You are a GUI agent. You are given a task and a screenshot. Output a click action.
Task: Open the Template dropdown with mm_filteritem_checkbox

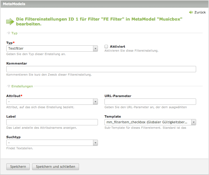pyautogui.click(x=150, y=122)
